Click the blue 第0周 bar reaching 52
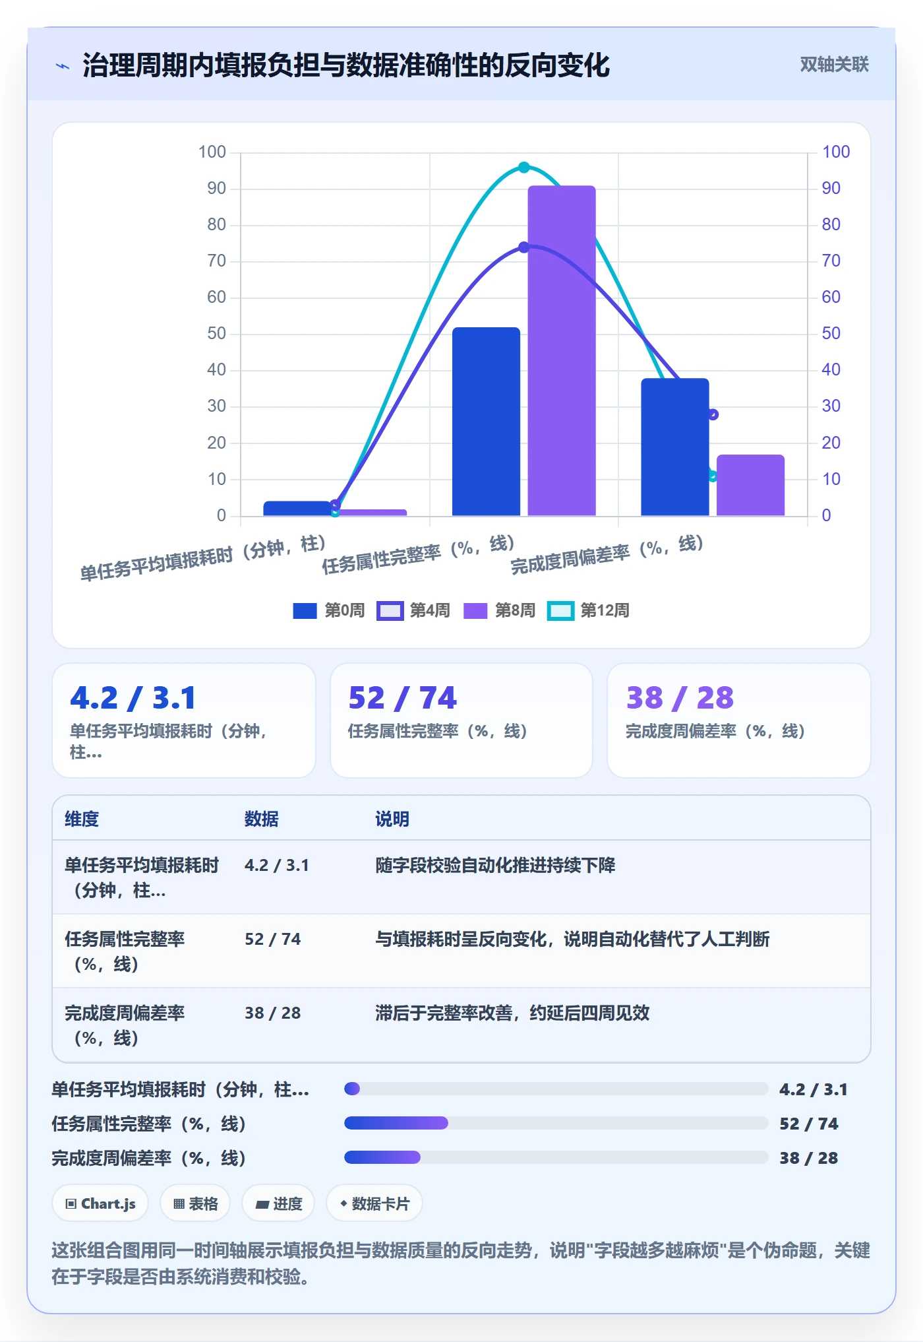 pyautogui.click(x=486, y=422)
